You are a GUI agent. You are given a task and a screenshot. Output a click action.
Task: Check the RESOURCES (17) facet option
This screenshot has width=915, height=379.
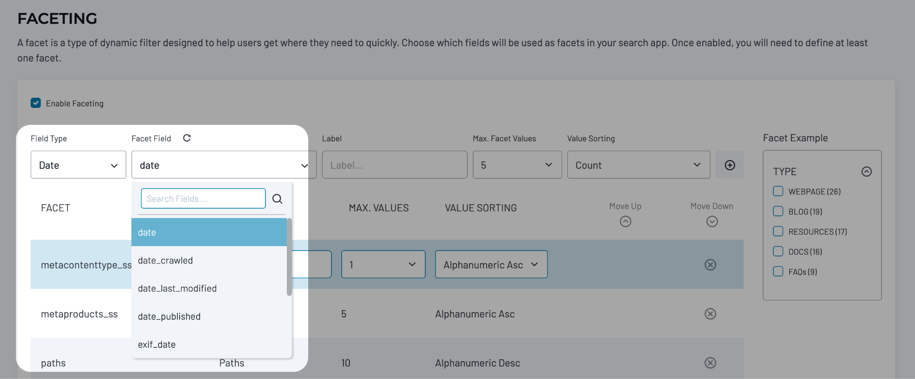(778, 231)
